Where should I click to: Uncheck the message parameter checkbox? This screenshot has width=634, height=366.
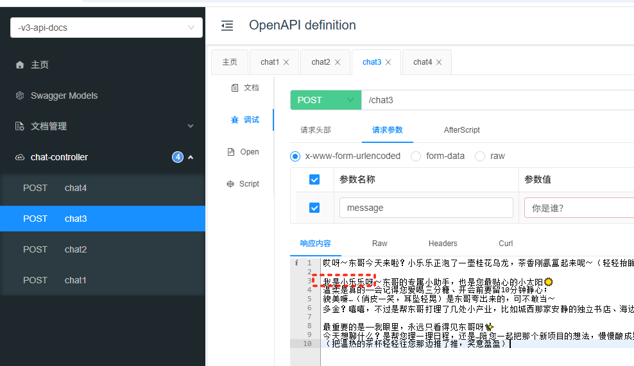click(x=314, y=208)
